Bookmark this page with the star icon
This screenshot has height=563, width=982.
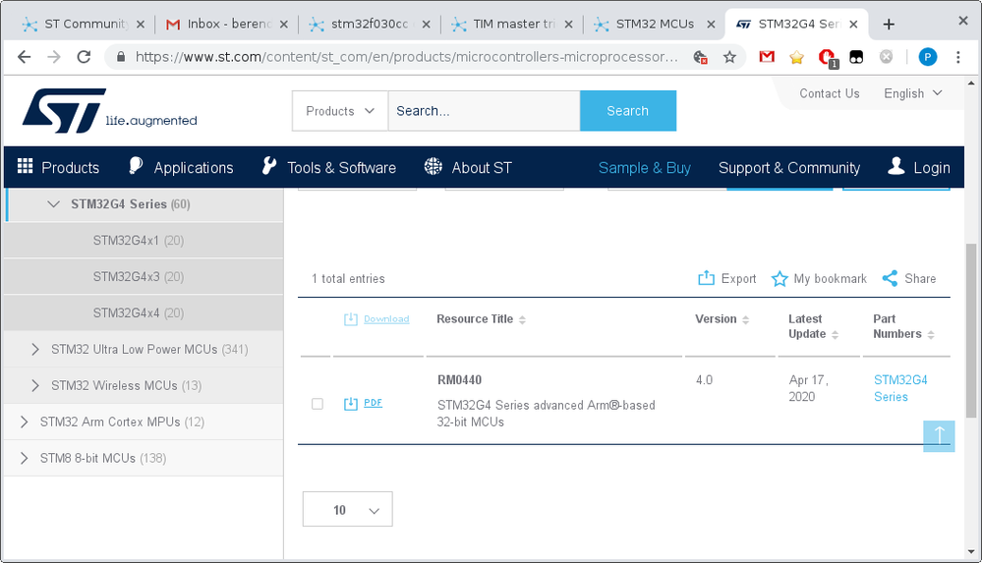tap(729, 58)
